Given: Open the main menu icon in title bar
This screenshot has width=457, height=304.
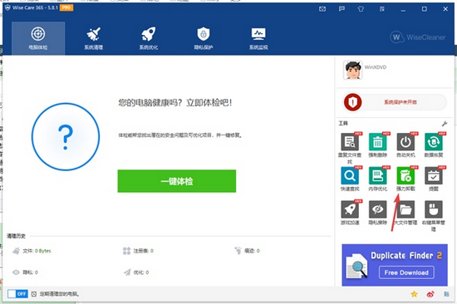Looking at the screenshot, I should (382, 9).
